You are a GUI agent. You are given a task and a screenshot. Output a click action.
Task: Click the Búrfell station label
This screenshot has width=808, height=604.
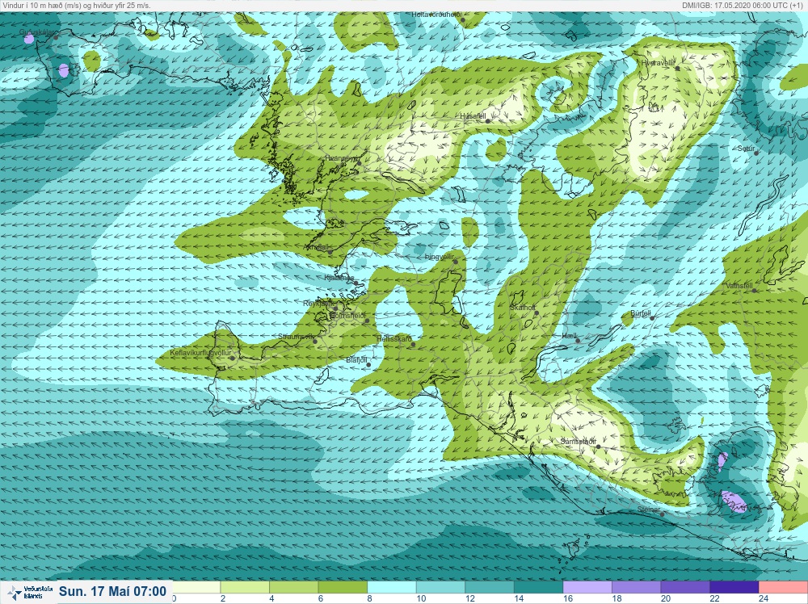tap(641, 313)
